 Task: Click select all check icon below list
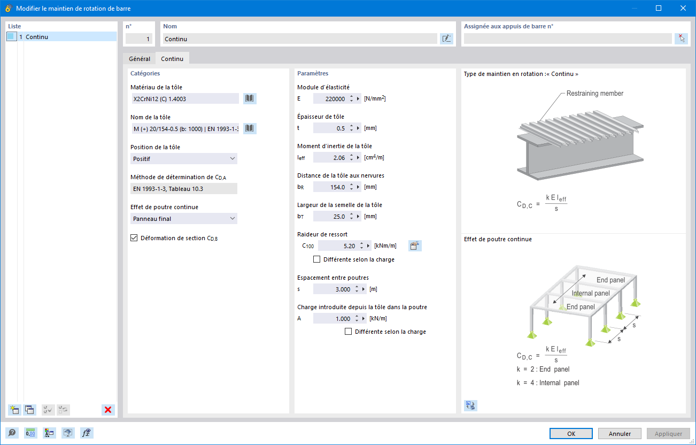[48, 410]
